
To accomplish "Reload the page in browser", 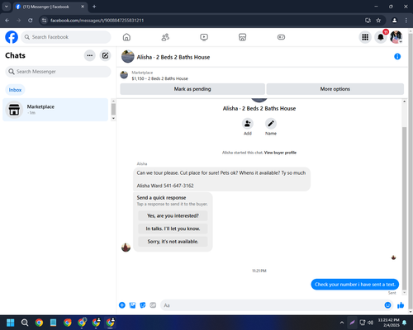I will pos(31,21).
